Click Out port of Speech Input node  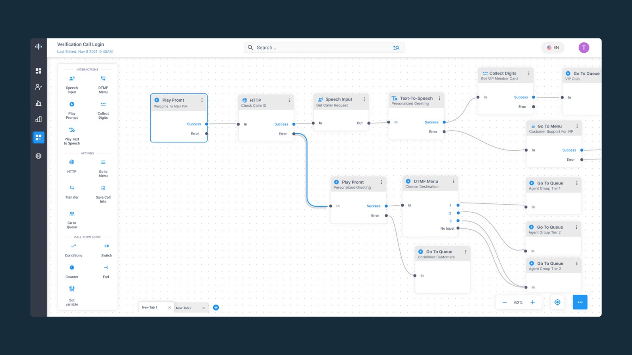(x=369, y=123)
